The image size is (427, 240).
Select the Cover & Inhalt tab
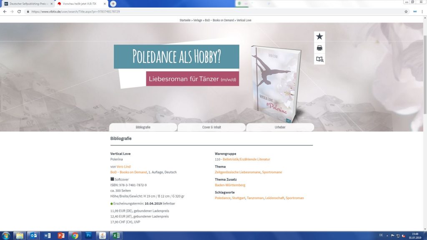[211, 127]
